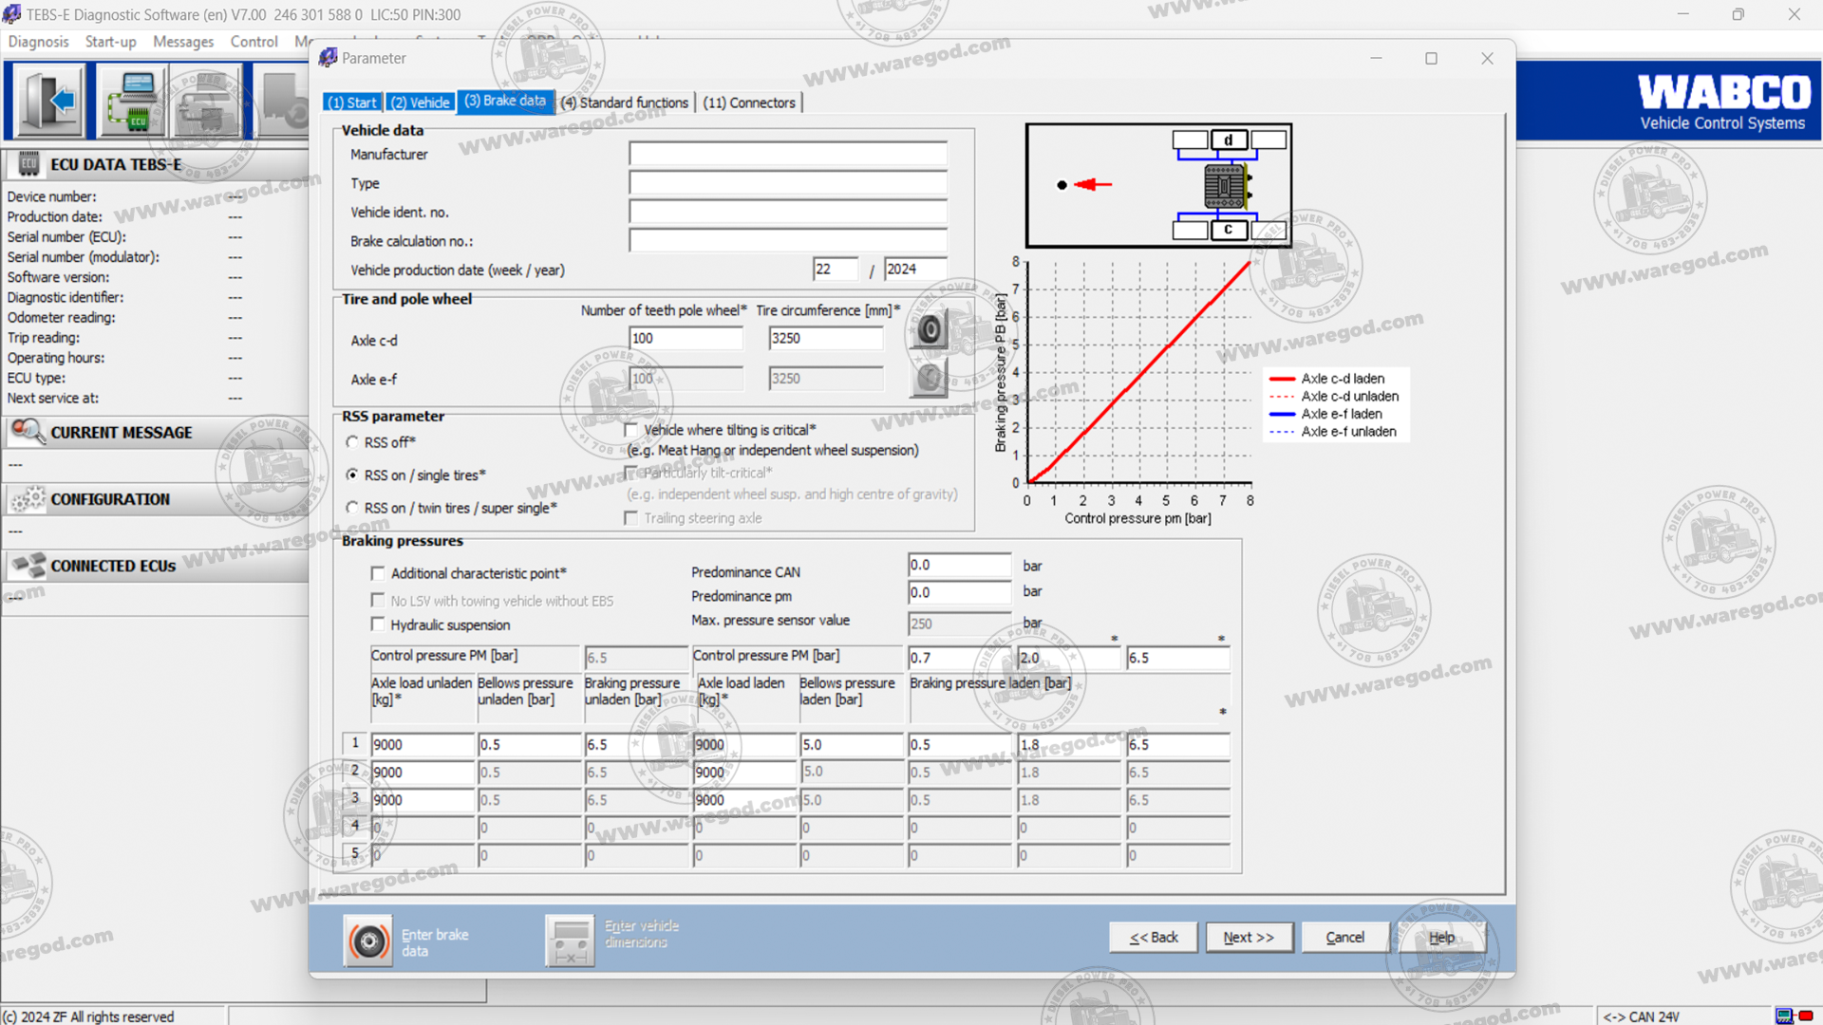Click the Configuration gears icon
The image size is (1823, 1025).
pos(28,499)
